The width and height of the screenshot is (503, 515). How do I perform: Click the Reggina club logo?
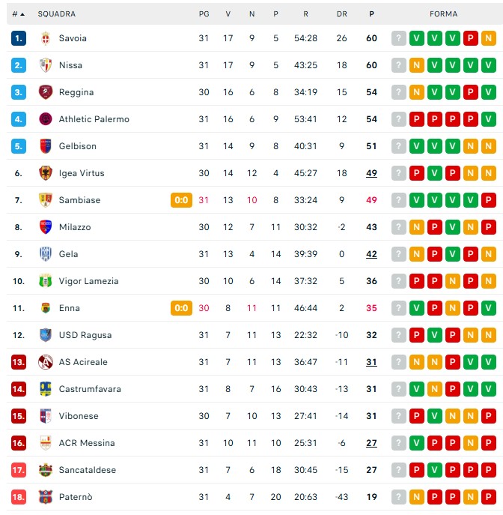(46, 92)
